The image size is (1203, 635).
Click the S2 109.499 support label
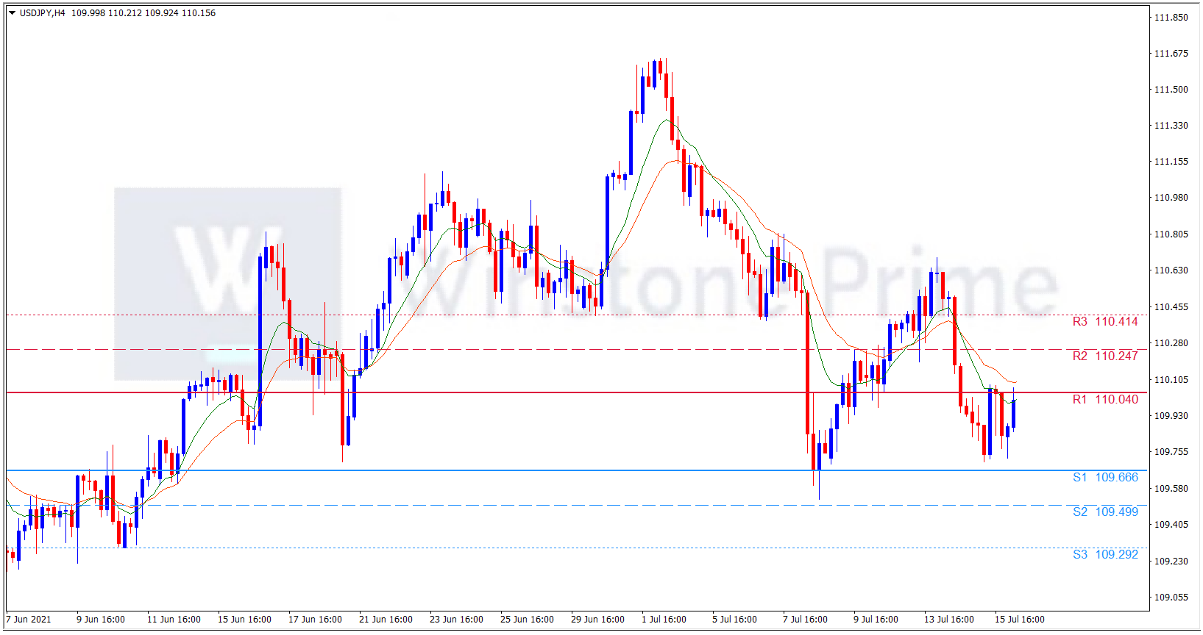pos(1104,512)
